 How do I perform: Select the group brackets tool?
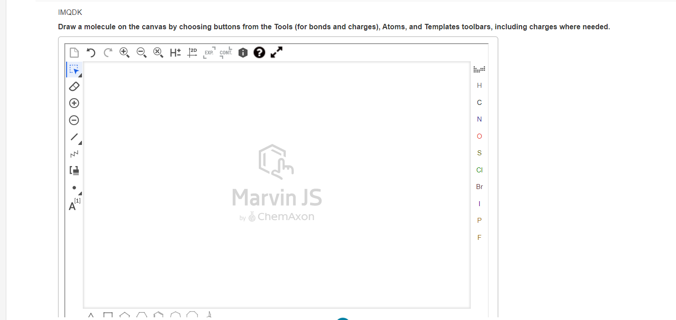tap(74, 171)
